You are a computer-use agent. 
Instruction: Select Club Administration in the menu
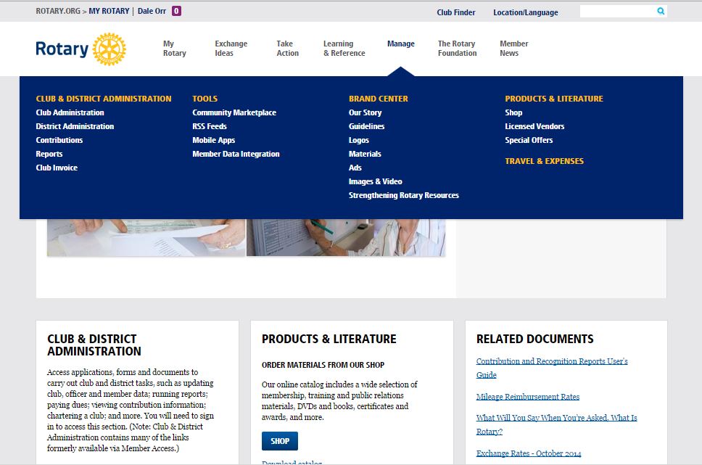coord(70,112)
